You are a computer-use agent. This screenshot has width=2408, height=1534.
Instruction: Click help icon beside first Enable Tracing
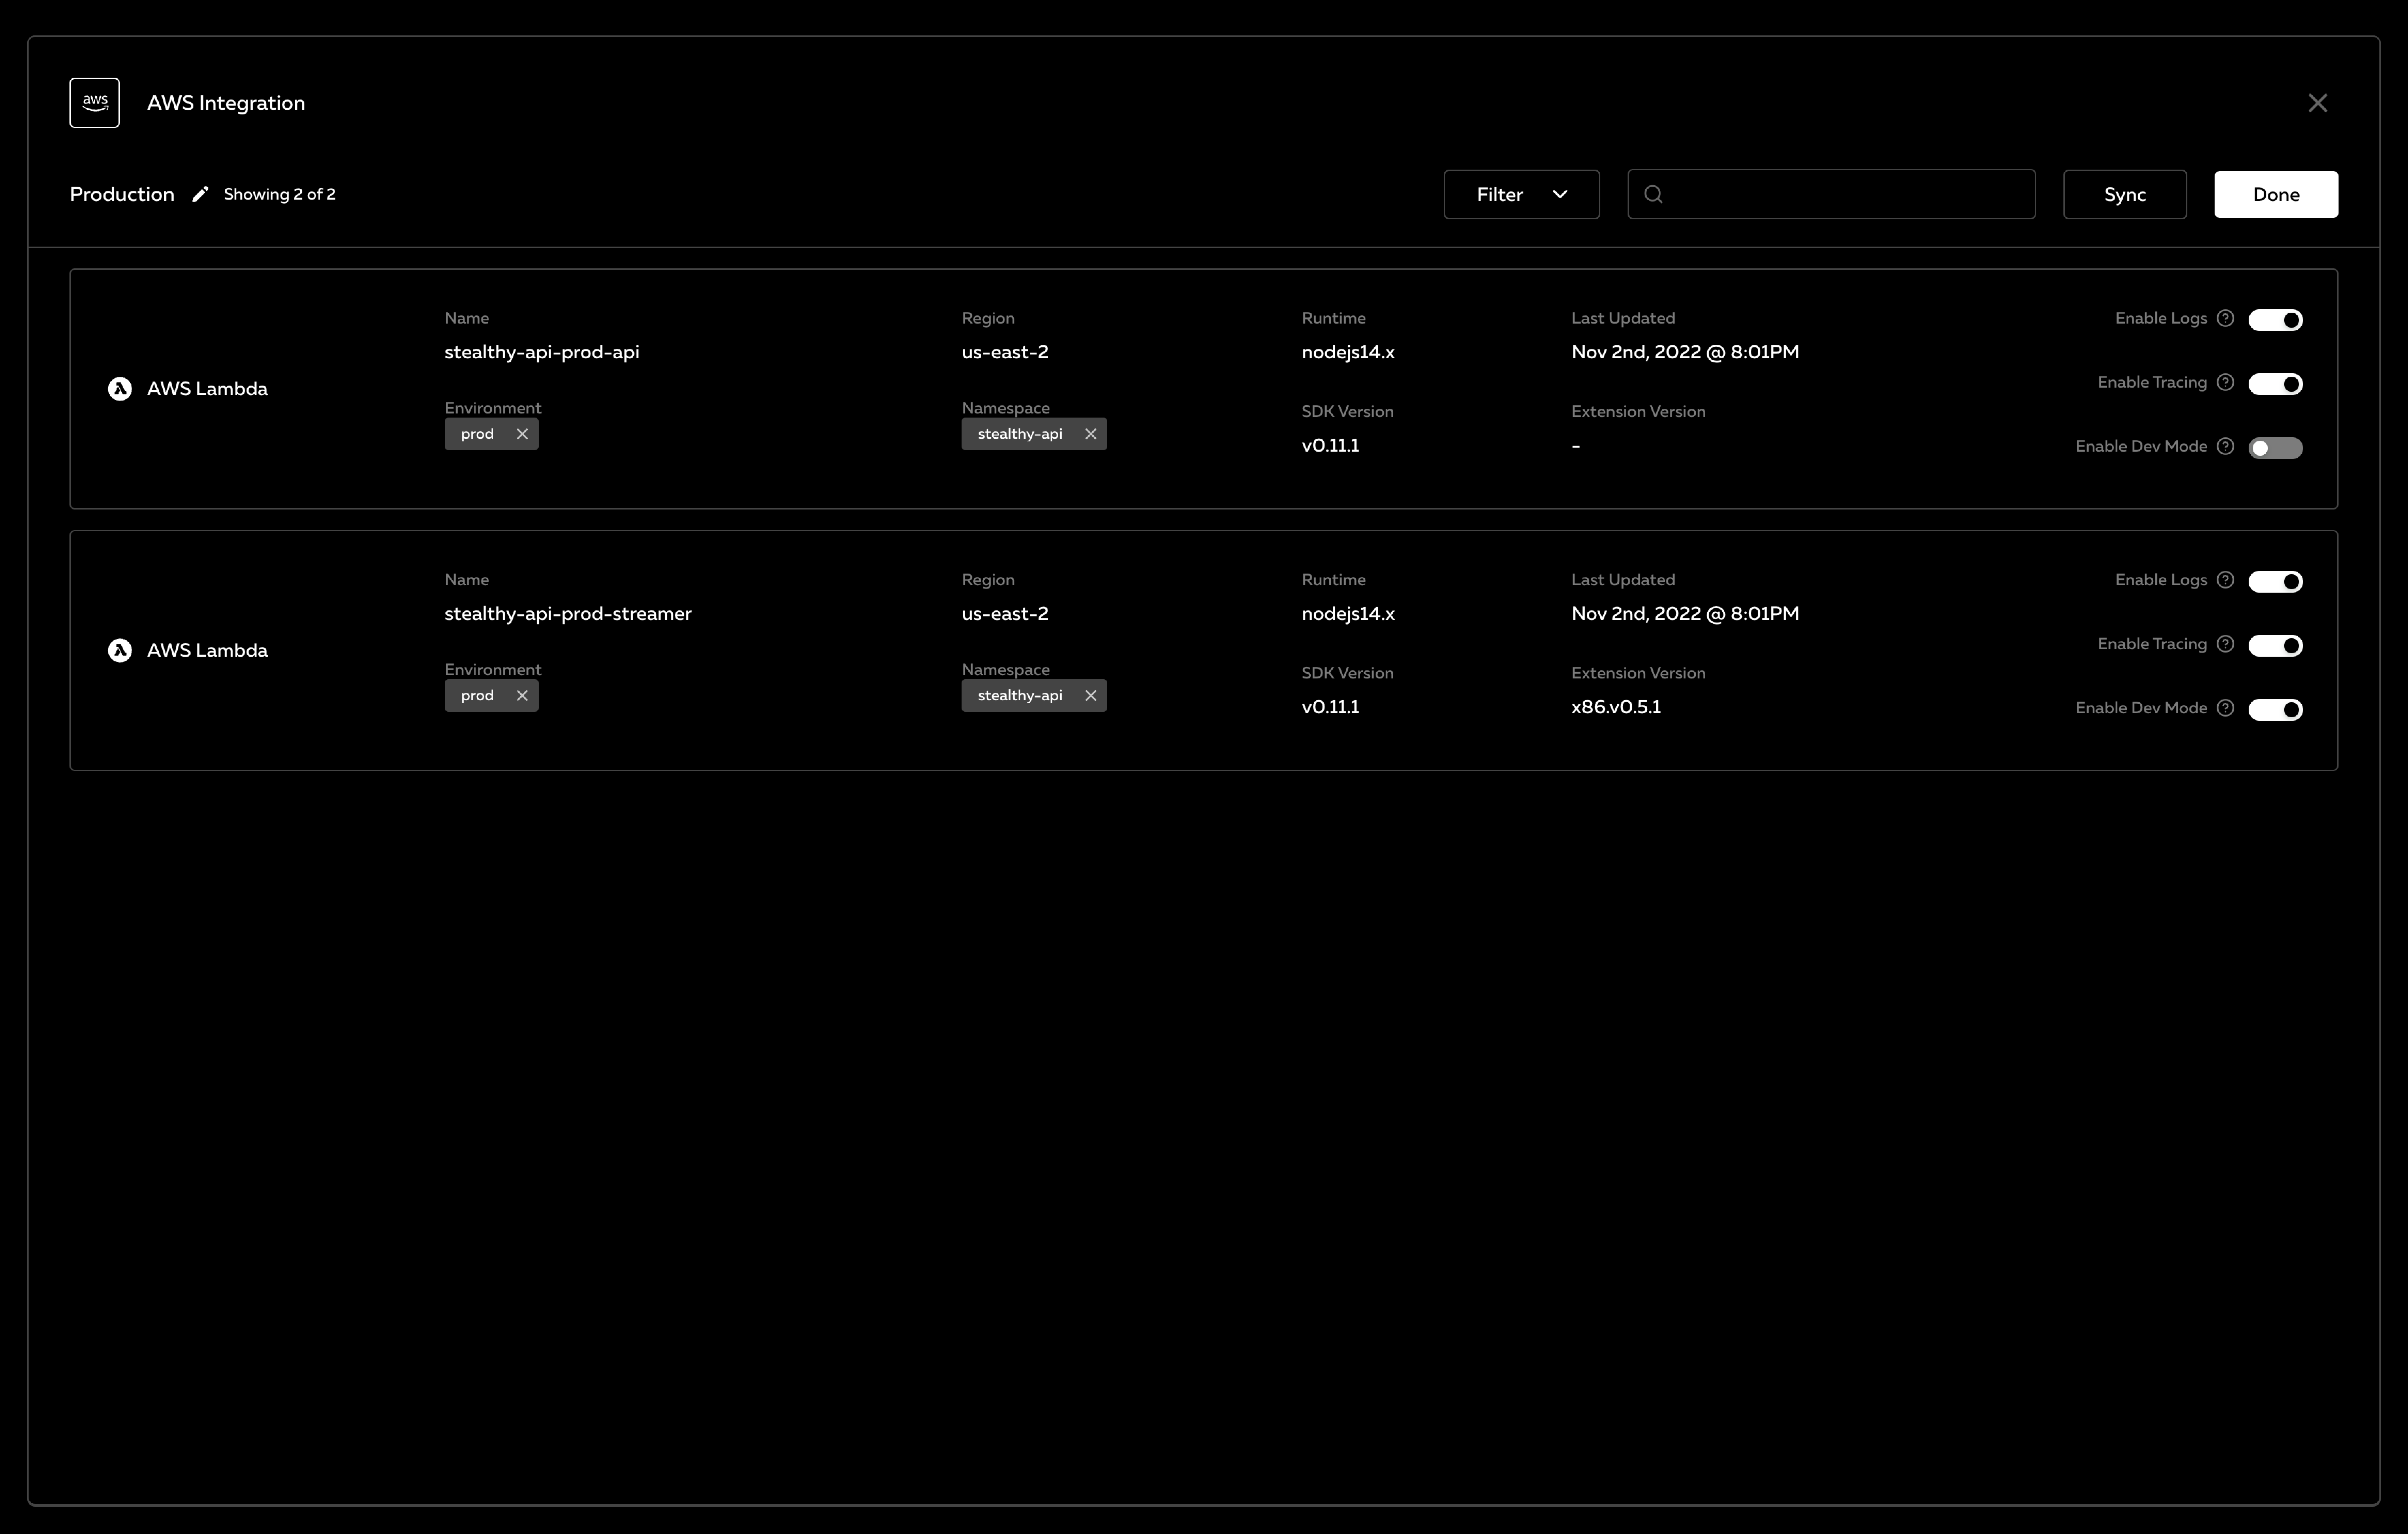(2225, 382)
